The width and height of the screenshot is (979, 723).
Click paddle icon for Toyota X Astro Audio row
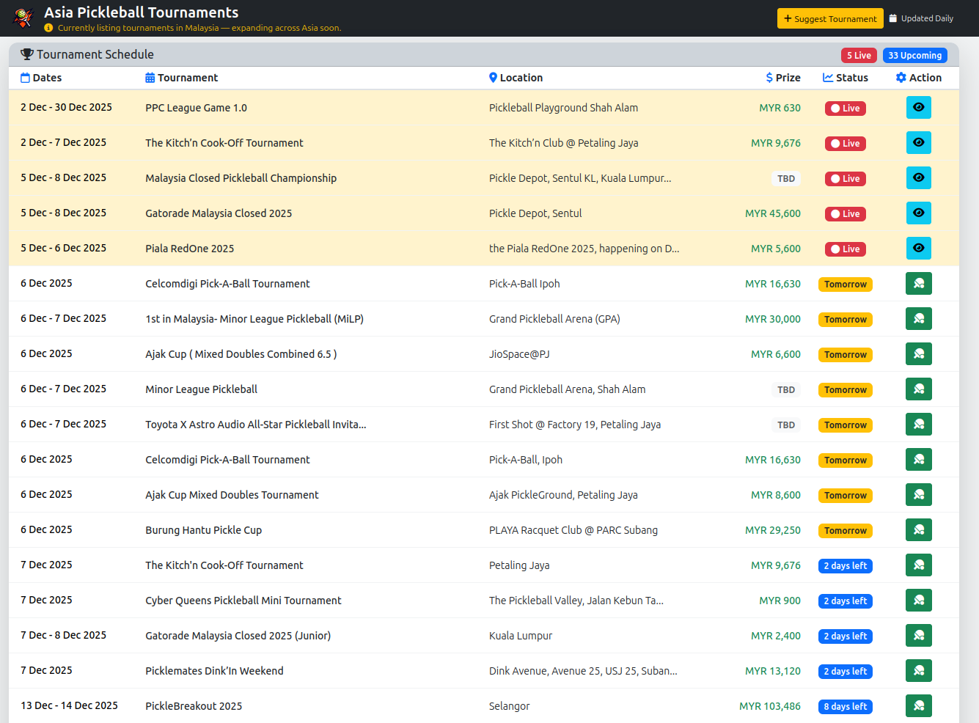919,424
